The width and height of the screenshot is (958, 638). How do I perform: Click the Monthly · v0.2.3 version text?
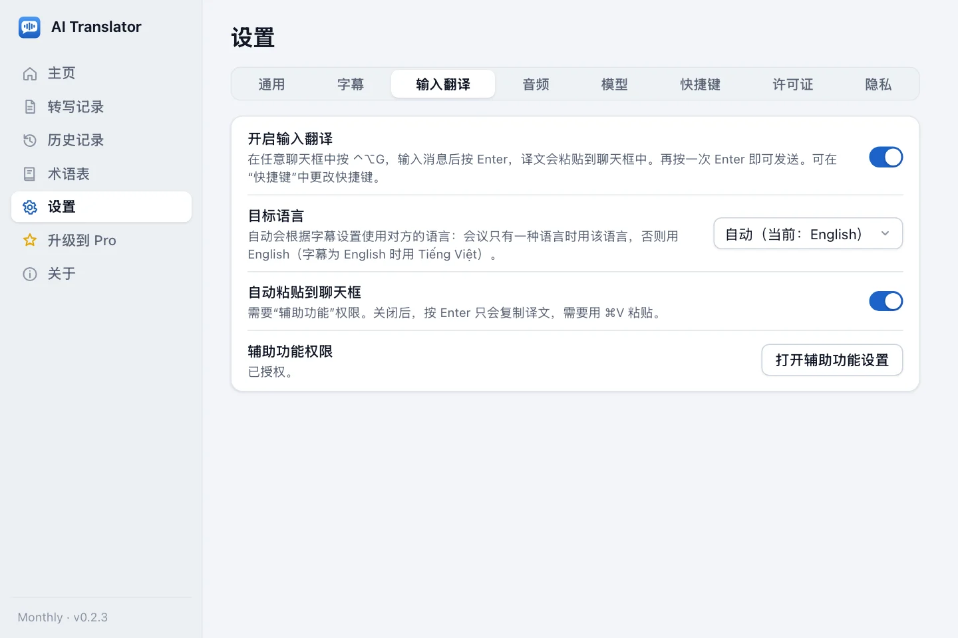[x=63, y=617]
